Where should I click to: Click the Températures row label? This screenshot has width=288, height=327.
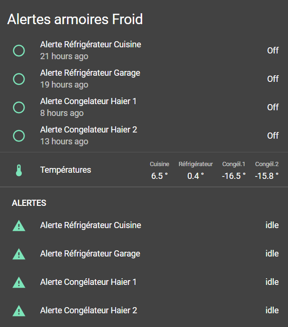(x=66, y=170)
